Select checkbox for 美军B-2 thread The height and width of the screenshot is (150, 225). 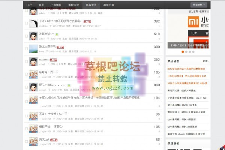tap(26, 102)
